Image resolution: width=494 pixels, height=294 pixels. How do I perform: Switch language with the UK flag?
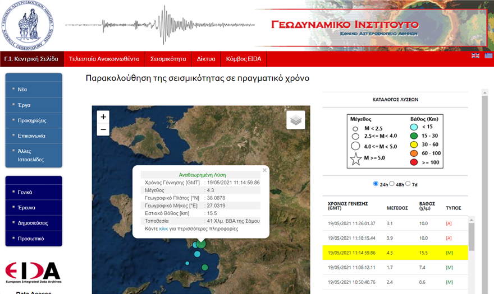pos(475,55)
